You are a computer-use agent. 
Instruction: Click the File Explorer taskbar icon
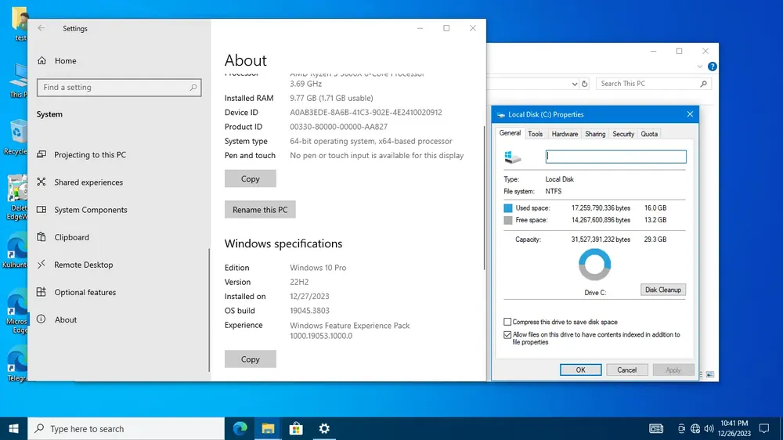[x=268, y=428]
